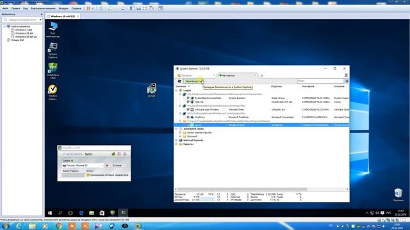
Task: Expand the Internet Explorer node
Action: coord(176,141)
